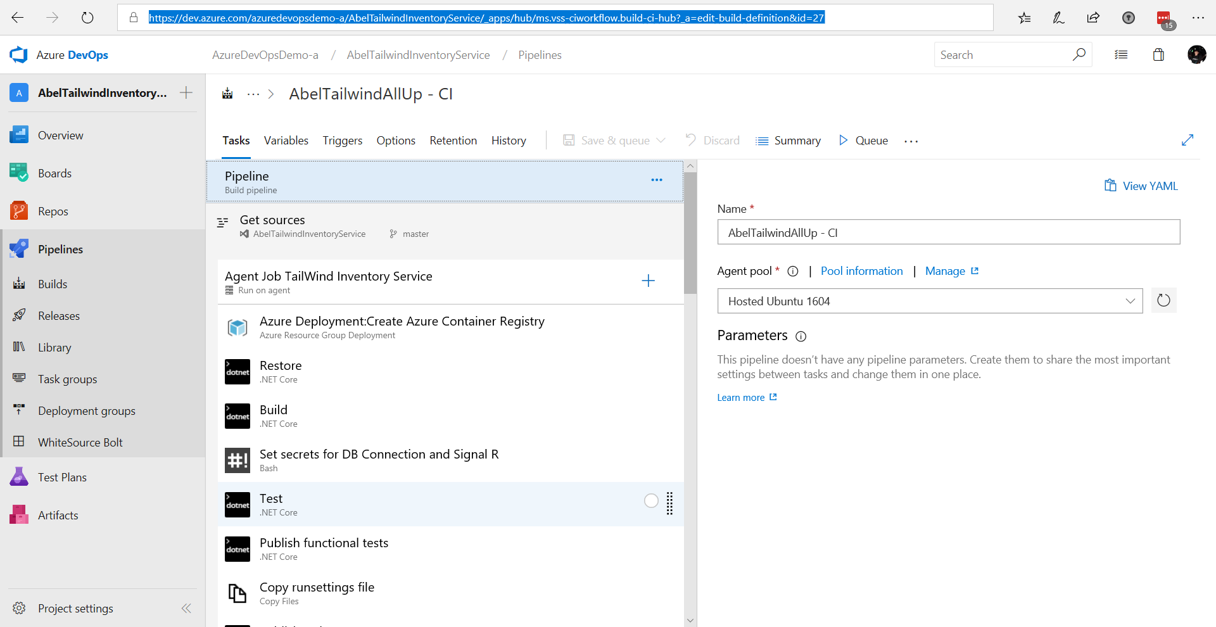Open the user profile avatar

(x=1196, y=54)
